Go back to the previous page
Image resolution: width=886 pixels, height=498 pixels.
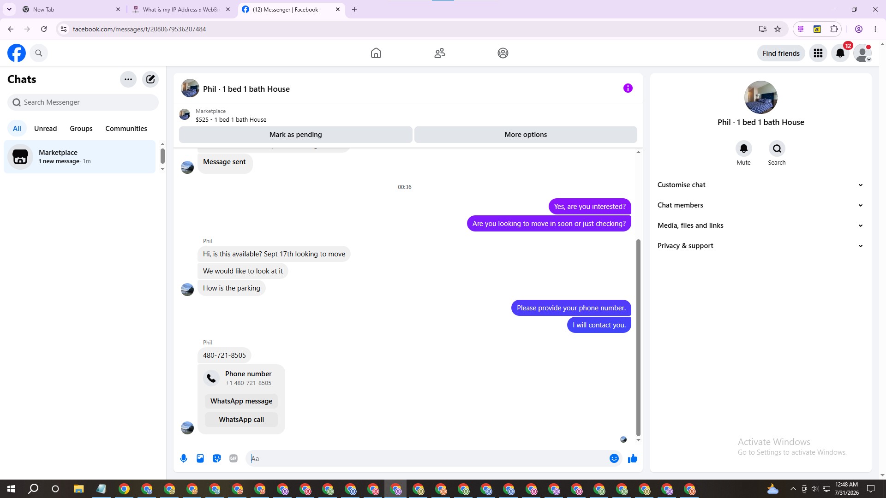coord(11,29)
